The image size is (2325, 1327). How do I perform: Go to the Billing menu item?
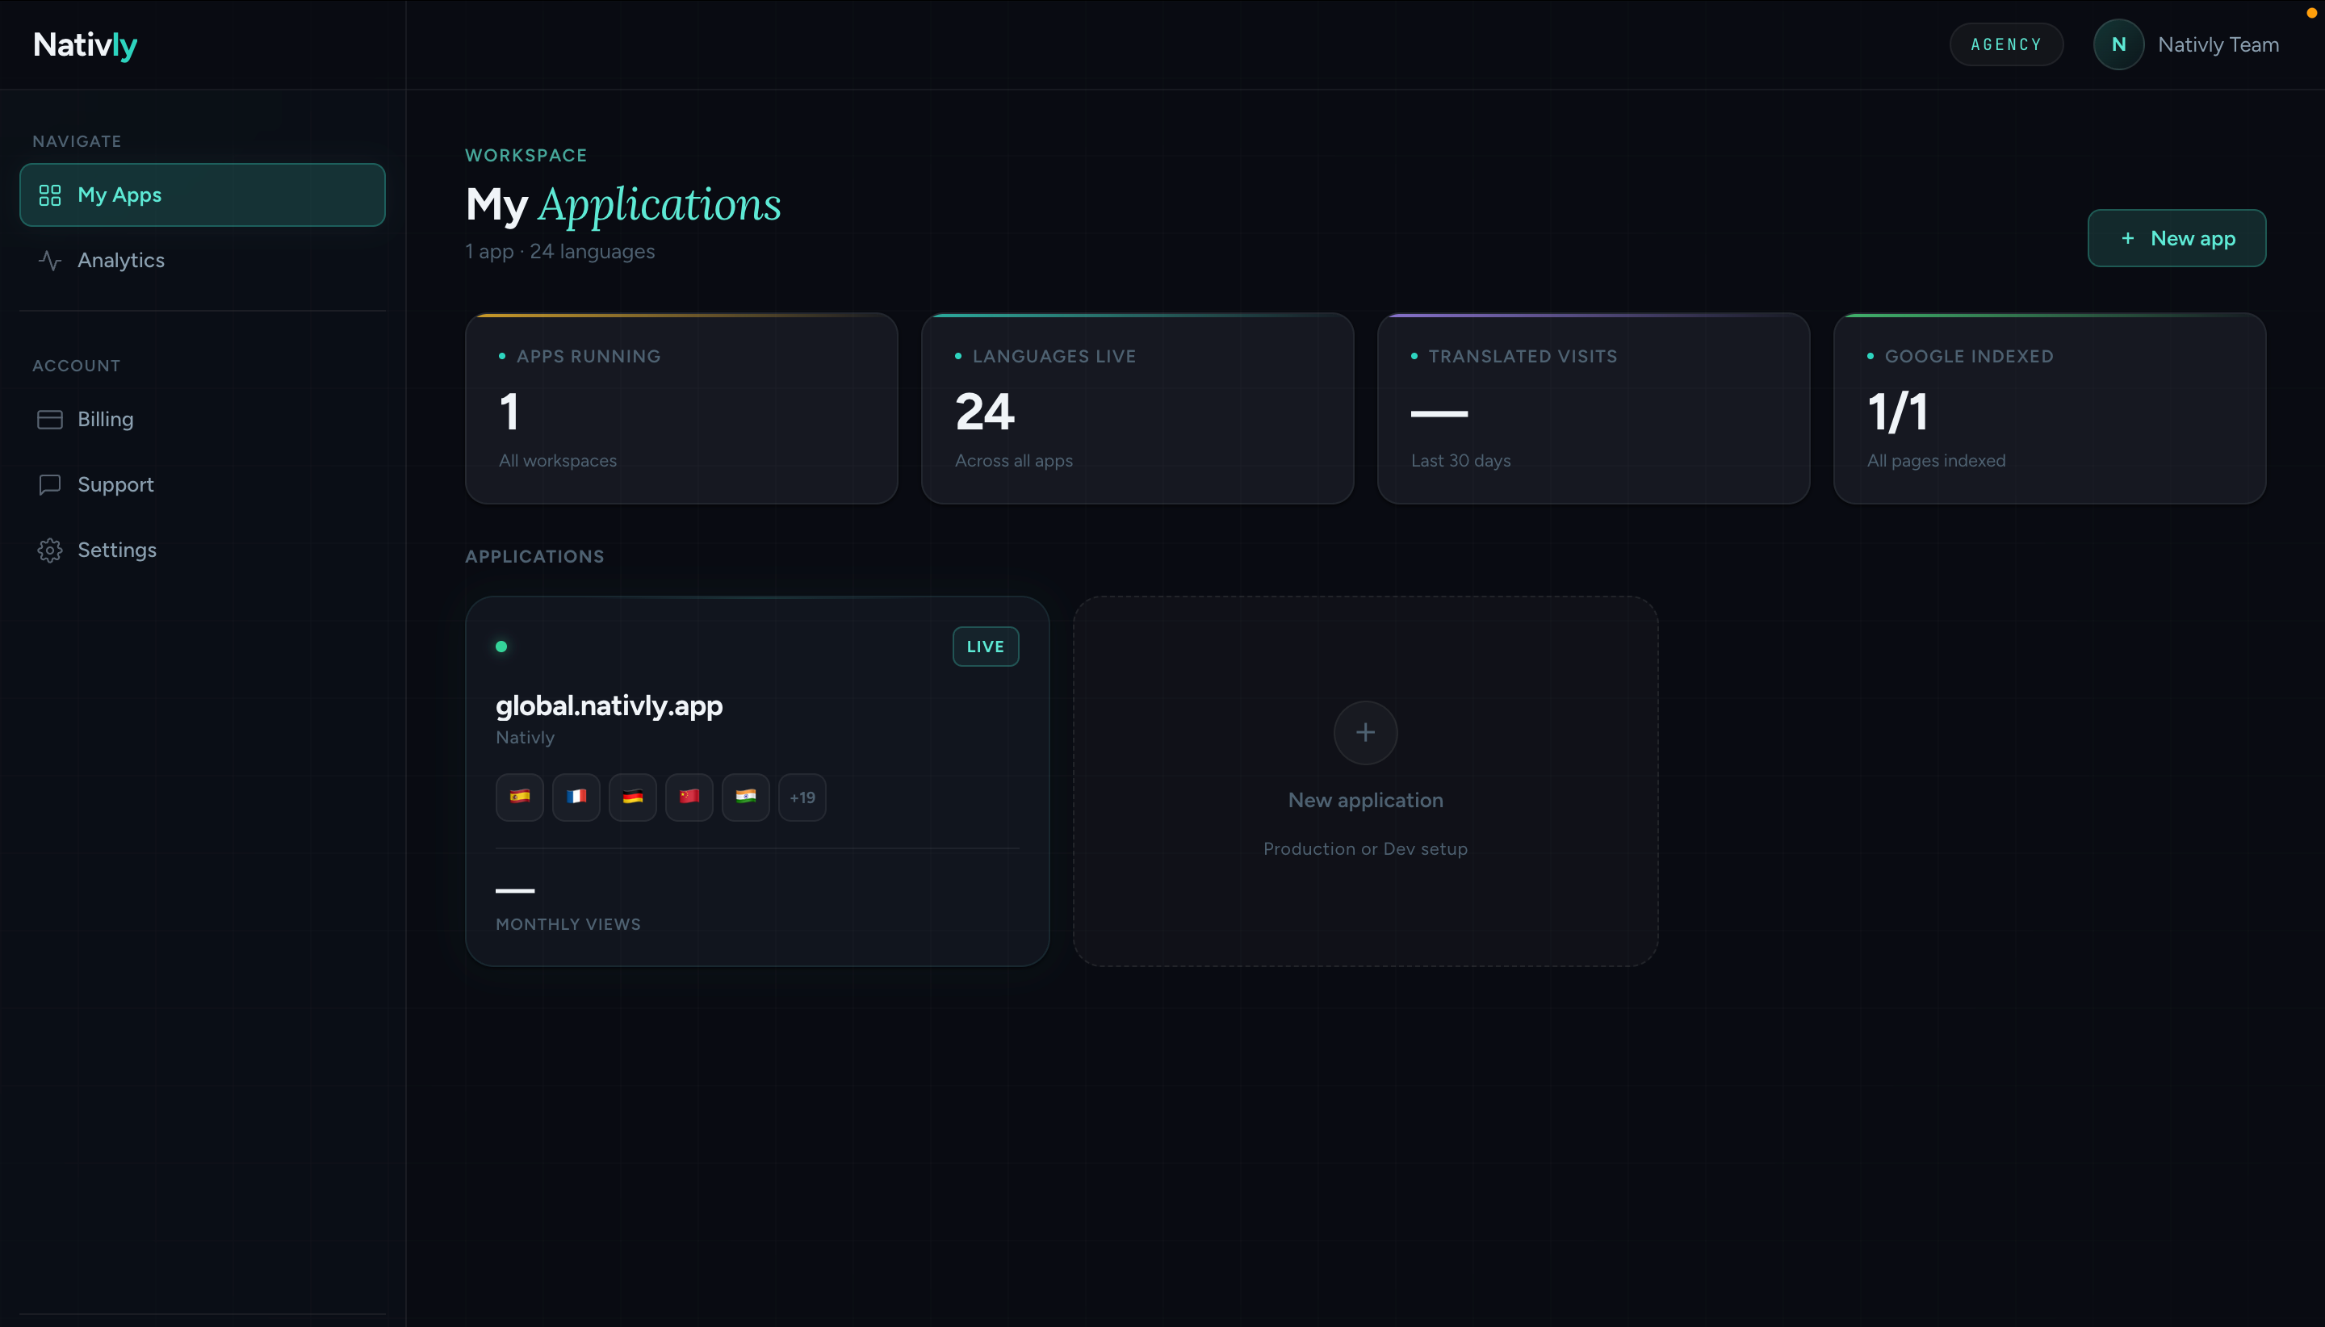tap(106, 419)
